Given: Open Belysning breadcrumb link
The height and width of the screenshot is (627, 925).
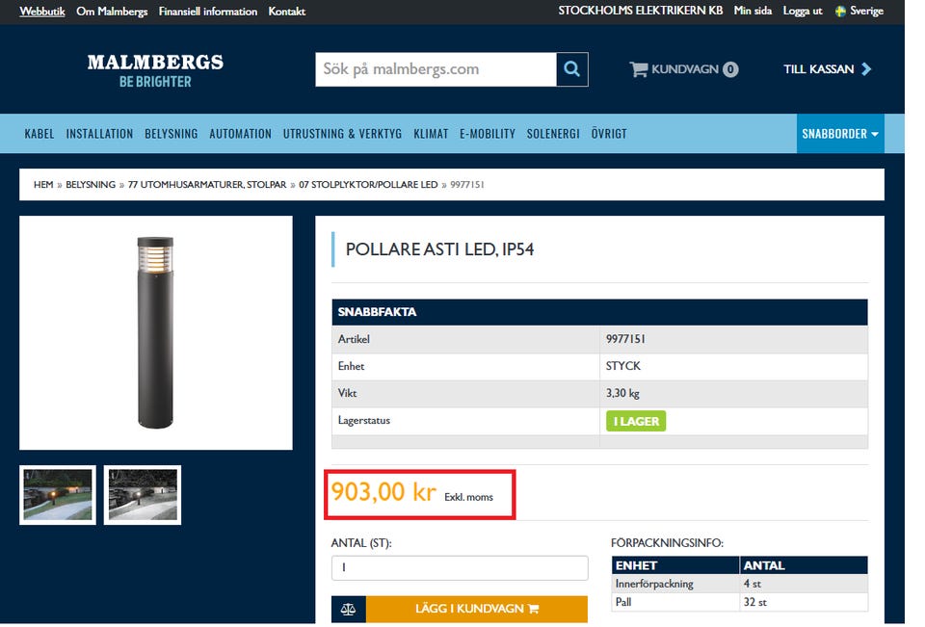Looking at the screenshot, I should click(91, 185).
